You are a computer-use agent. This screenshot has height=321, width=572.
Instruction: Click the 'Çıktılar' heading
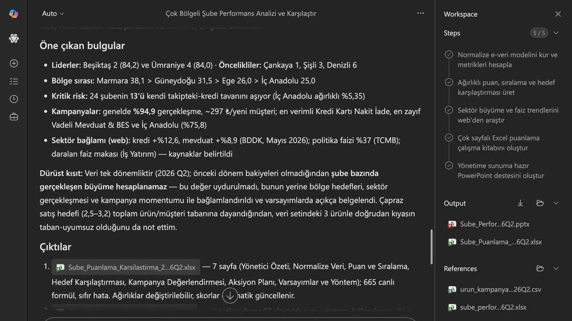tap(55, 247)
